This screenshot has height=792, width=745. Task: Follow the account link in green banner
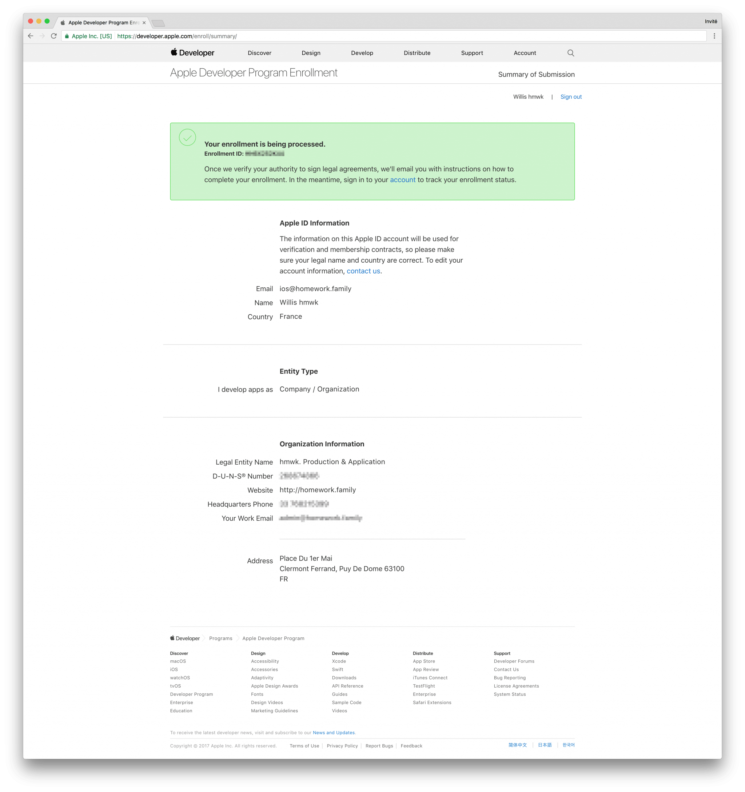[402, 180]
